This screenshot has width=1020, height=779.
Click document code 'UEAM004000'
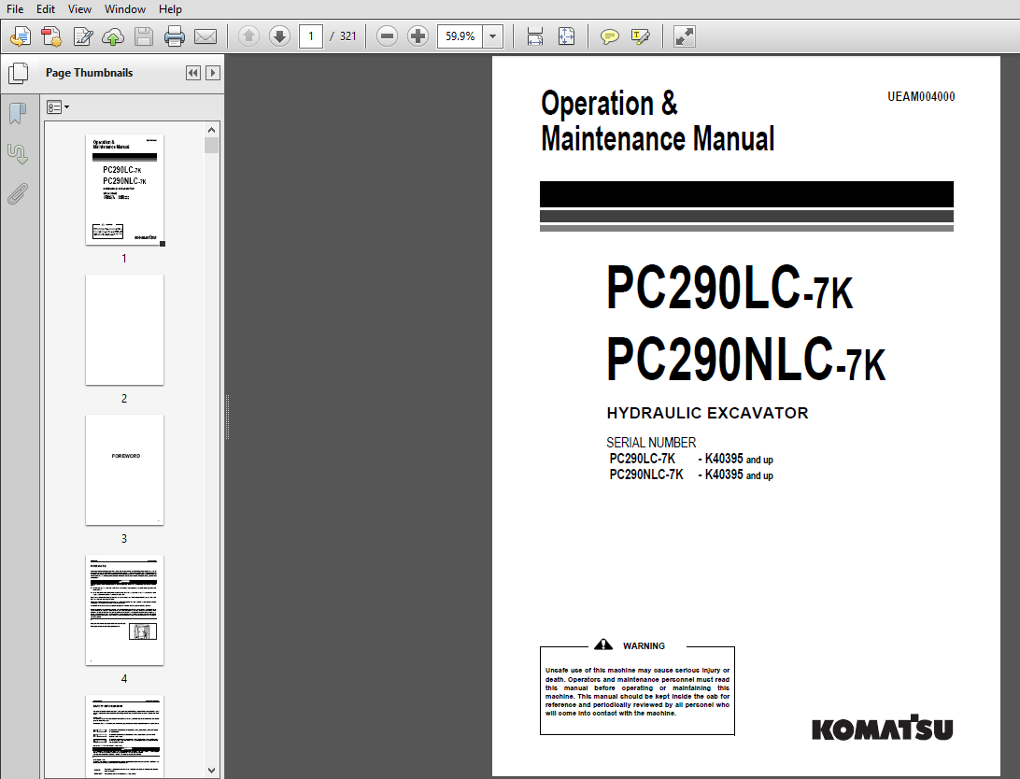coord(921,96)
